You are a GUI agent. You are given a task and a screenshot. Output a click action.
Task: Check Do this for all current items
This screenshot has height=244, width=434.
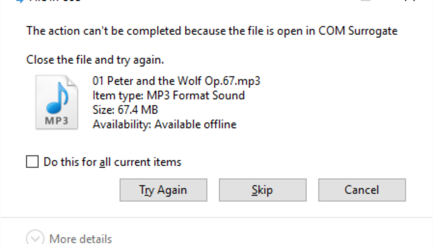point(32,162)
